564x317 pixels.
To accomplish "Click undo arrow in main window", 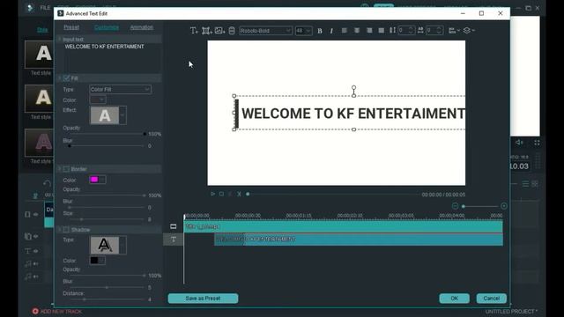I will (47, 183).
